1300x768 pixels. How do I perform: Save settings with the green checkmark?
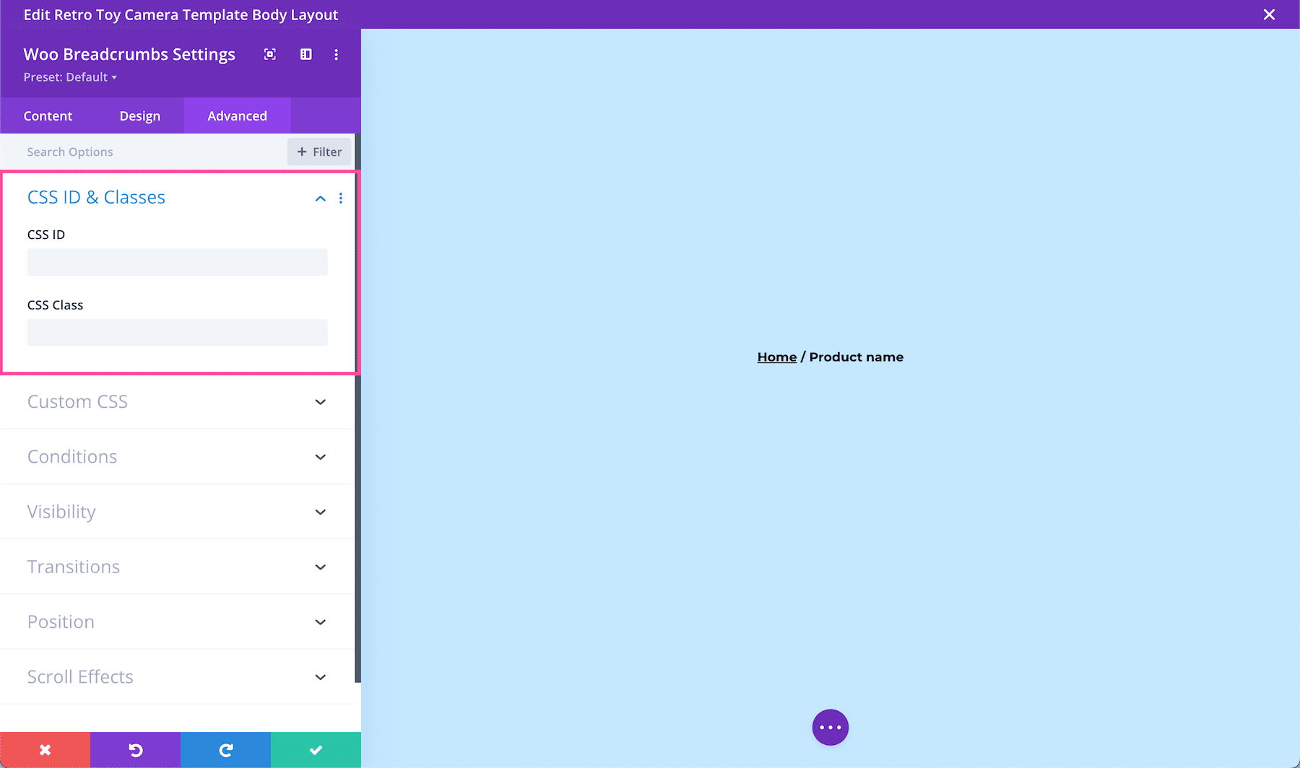coord(315,749)
